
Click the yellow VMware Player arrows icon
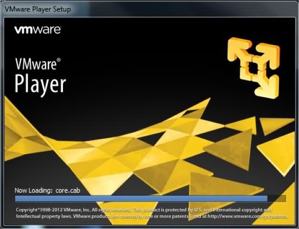[x=254, y=68]
